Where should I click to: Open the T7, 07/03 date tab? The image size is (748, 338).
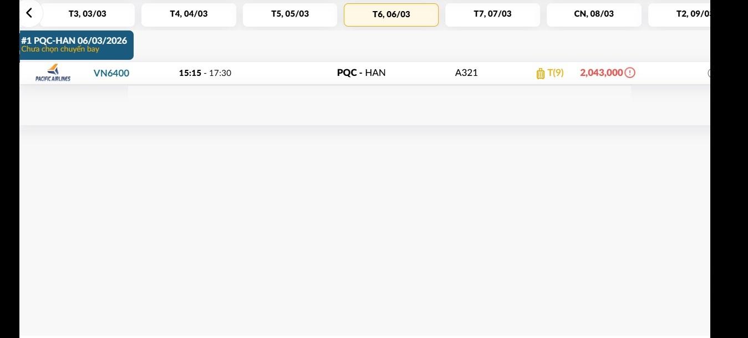pyautogui.click(x=492, y=14)
